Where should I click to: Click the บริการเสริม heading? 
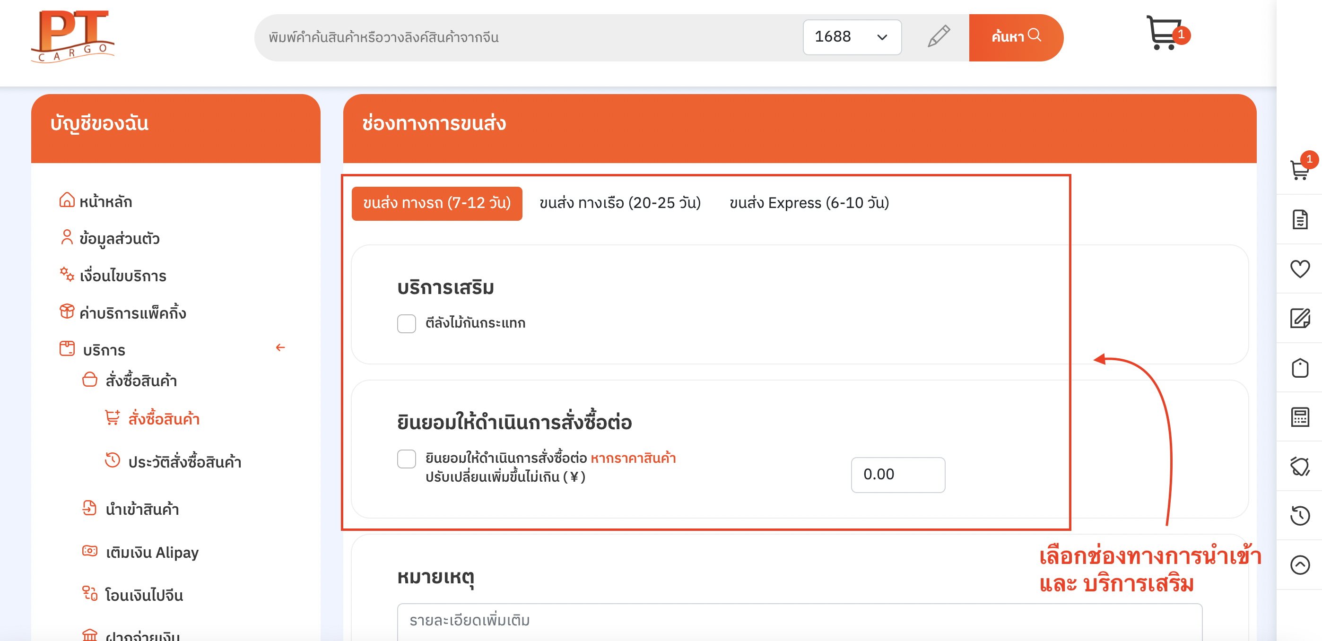(x=445, y=287)
